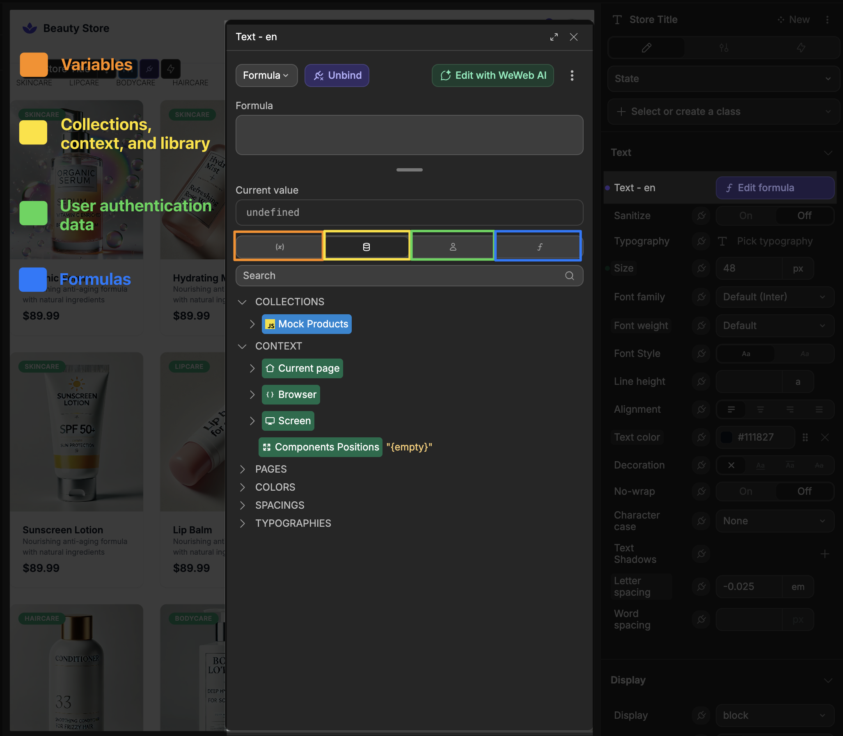Click the Unbind button
843x736 pixels.
[x=337, y=75]
